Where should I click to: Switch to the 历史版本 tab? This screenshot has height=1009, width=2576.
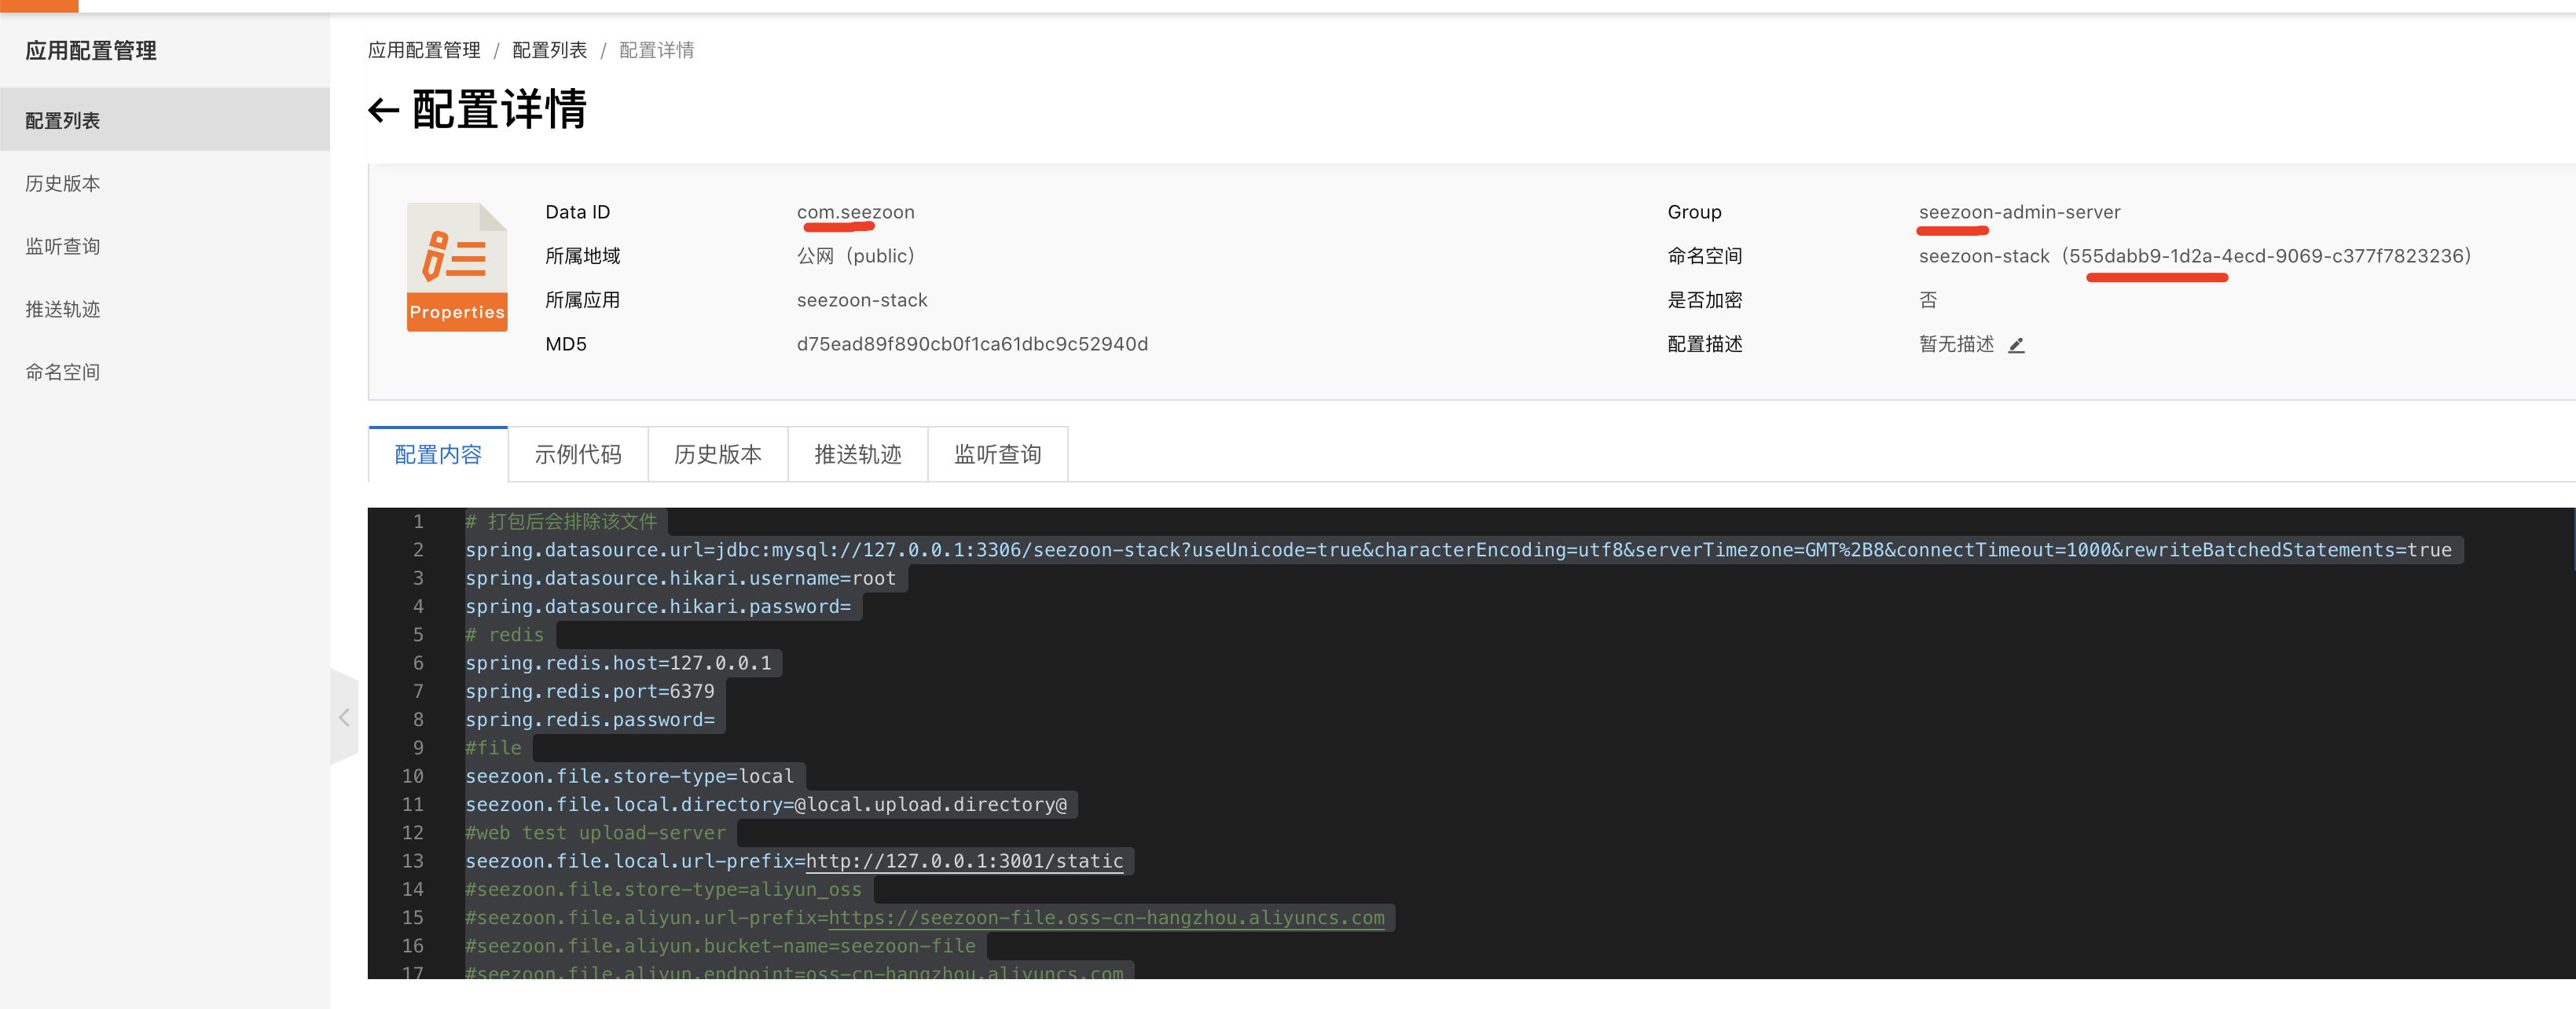(718, 455)
